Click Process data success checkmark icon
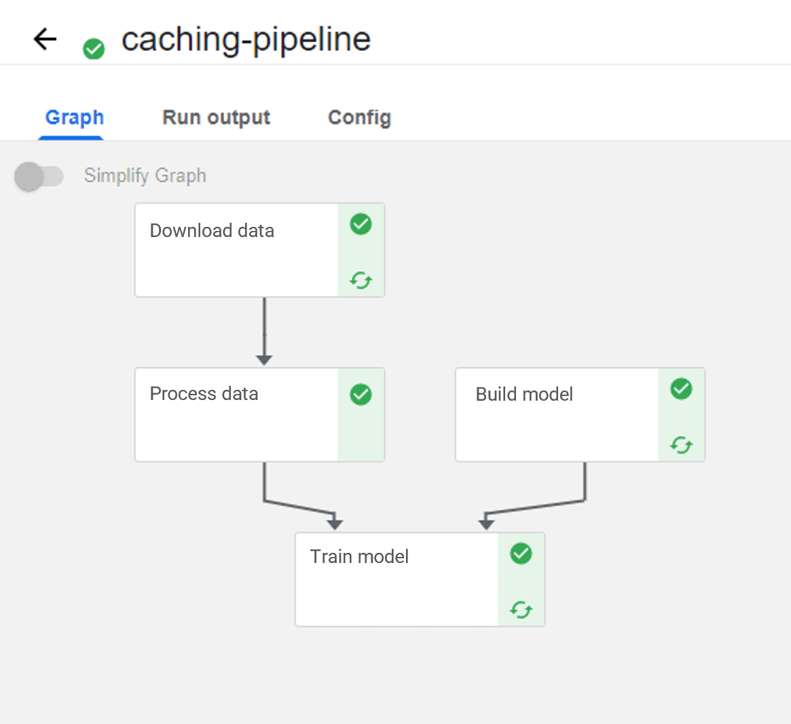This screenshot has height=724, width=791. click(361, 395)
